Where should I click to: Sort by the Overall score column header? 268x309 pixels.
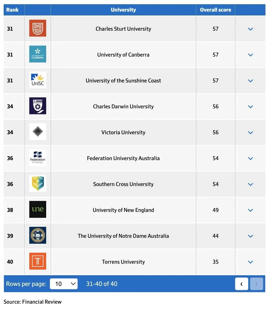215,10
